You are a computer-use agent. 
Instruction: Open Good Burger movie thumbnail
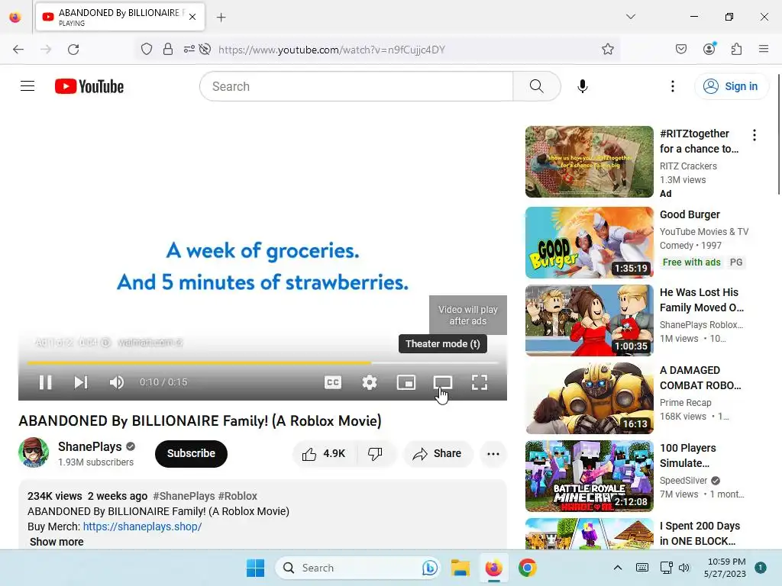click(589, 243)
